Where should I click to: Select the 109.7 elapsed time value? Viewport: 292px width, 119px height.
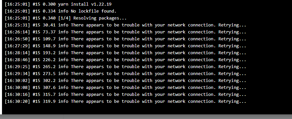coord(49,39)
